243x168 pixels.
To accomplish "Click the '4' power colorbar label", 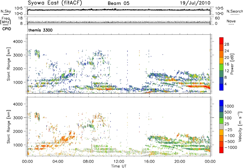I will tap(225, 84).
